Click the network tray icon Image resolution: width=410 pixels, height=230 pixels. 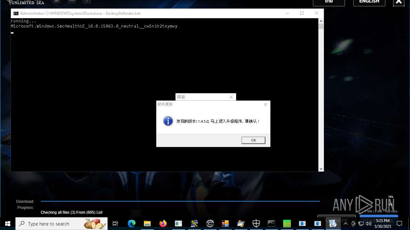(361, 224)
